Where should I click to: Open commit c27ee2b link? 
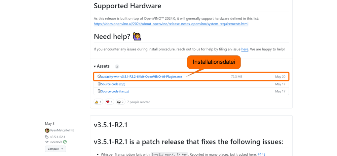(56, 142)
